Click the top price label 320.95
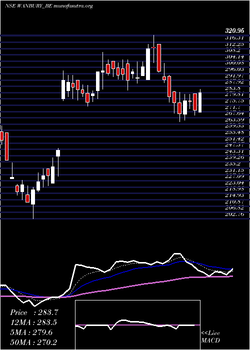Image resolution: width=250 pixels, height=350 pixels. [x=234, y=31]
